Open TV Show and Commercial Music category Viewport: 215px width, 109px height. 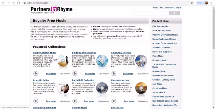164,66
